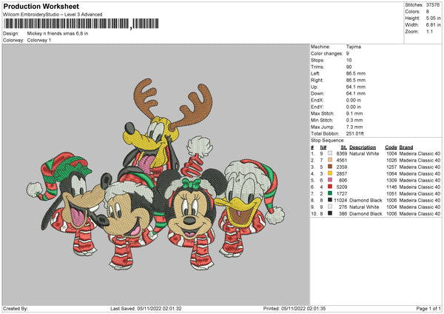
Task: Click the Machine value Tajima
Action: (354, 47)
